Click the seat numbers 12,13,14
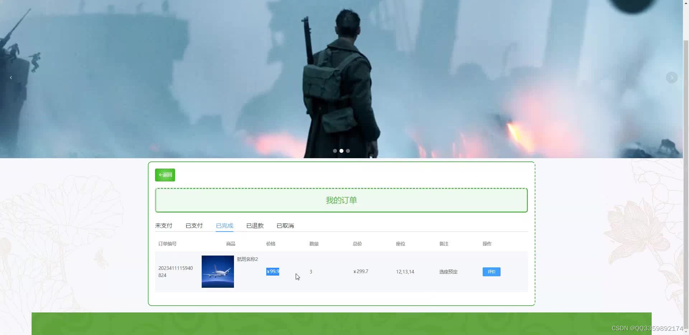689x335 pixels. 405,272
